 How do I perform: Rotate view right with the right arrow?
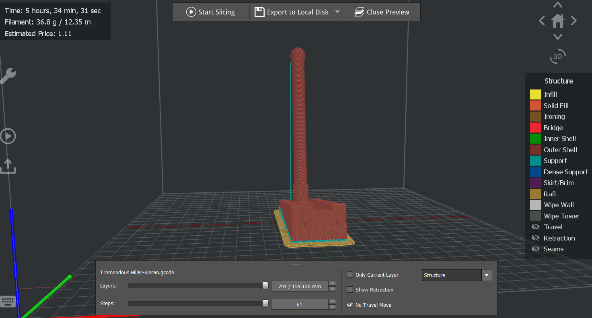tap(574, 20)
